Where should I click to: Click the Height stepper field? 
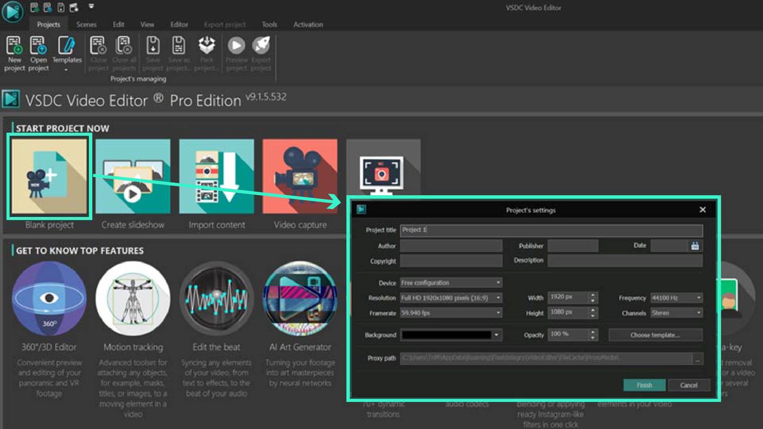pyautogui.click(x=573, y=313)
